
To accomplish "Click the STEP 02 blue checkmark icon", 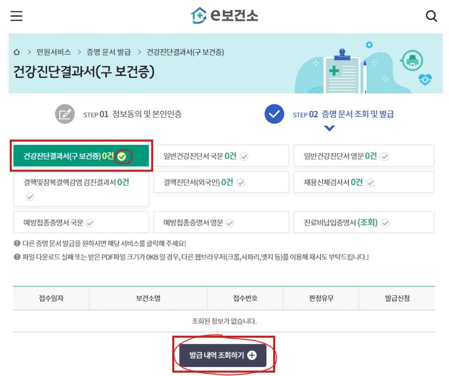I will pos(275,114).
